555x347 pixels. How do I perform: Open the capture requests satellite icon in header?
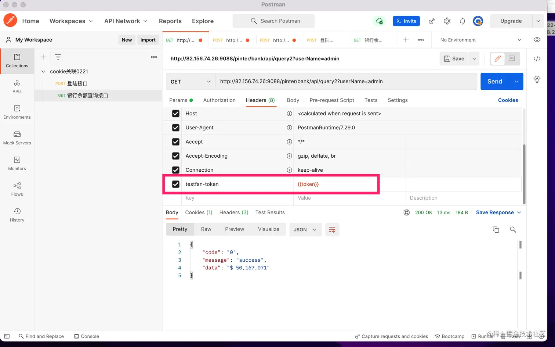(432, 21)
